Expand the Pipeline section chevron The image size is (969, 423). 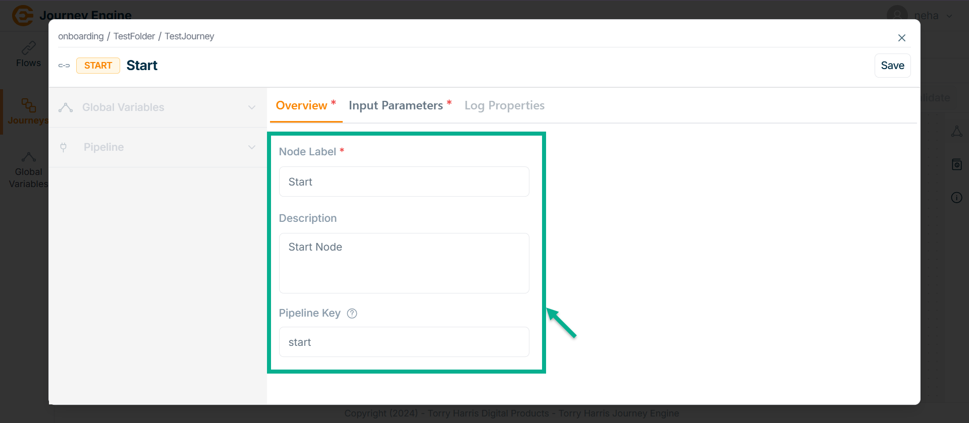252,147
